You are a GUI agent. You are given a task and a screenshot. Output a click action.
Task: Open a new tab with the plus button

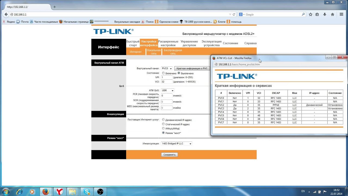[54, 7]
